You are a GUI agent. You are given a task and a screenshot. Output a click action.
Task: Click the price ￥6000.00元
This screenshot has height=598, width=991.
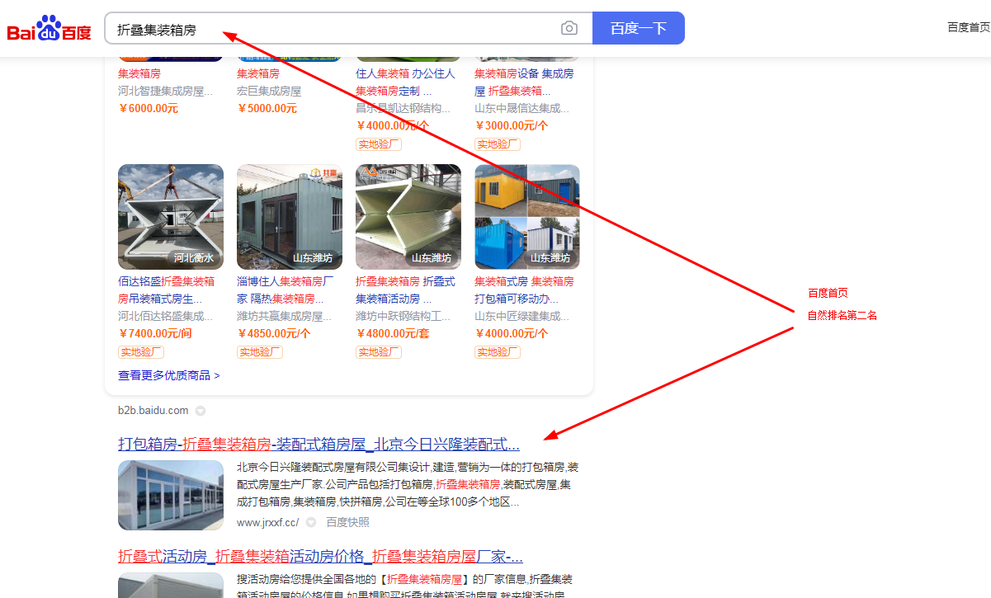(149, 108)
